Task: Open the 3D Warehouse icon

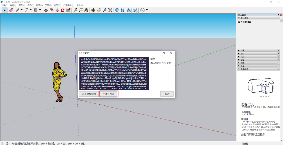Action: (117, 10)
